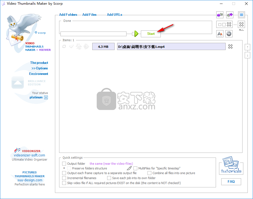Click the green play arrow icon
The width and height of the screenshot is (253, 199).
[x=136, y=34]
